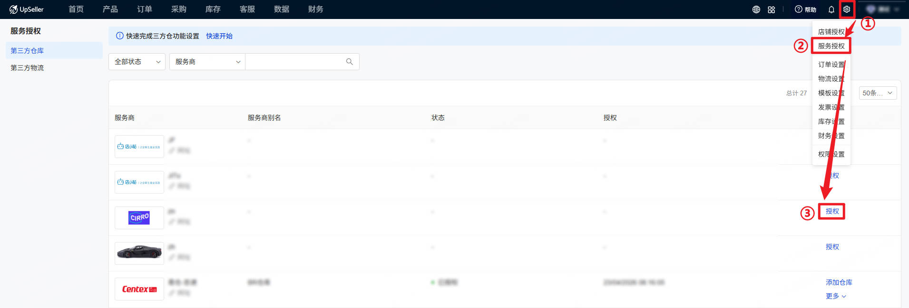Open the apps grid icon
The height and width of the screenshot is (308, 909).
[x=772, y=9]
